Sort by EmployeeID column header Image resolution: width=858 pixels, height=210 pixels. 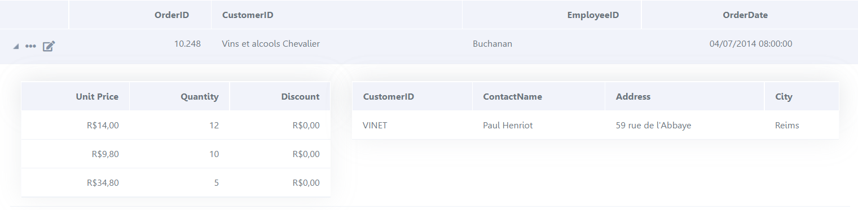[593, 15]
